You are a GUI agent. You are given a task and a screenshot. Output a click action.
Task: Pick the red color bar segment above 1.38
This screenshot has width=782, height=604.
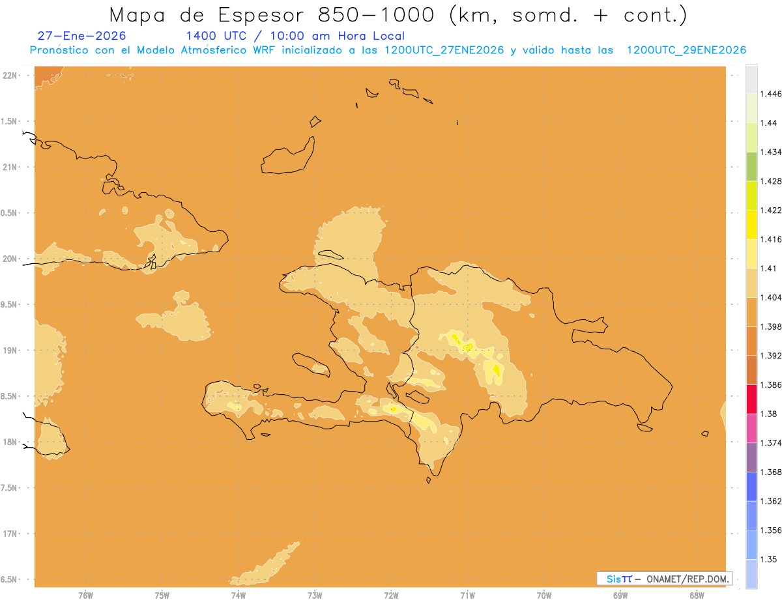751,399
